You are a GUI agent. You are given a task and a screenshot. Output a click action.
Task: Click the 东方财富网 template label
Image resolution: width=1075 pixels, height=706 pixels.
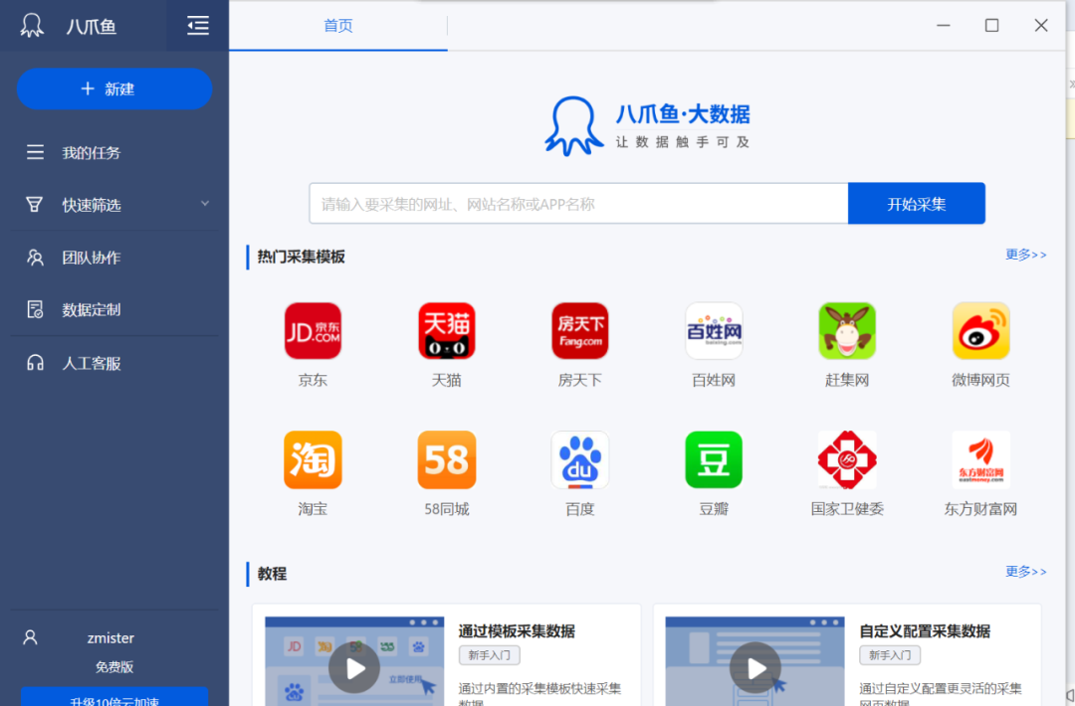coord(981,509)
